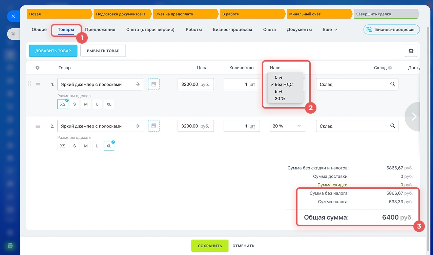Image resolution: width=433 pixels, height=255 pixels.
Task: Select size M for second product
Action: pos(86,146)
